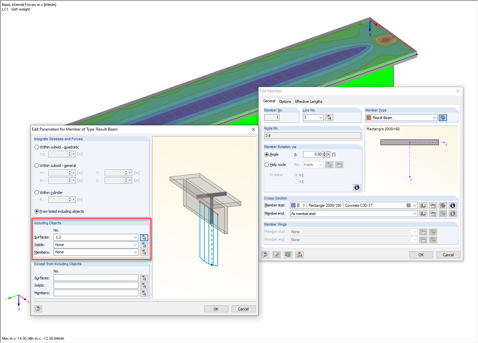Cancel the Edit Parameters dialog

pos(243,309)
